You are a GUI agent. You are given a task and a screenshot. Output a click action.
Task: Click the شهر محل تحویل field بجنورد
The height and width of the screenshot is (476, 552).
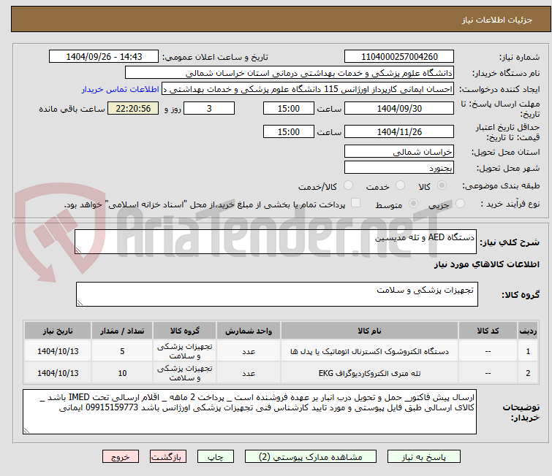click(x=399, y=168)
